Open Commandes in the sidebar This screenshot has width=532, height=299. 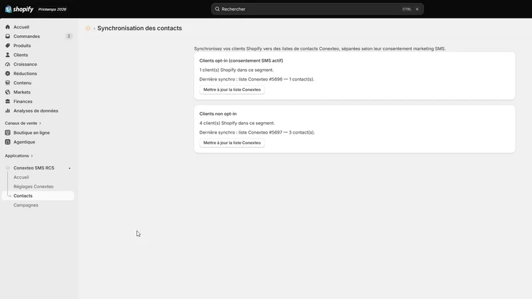point(38,37)
